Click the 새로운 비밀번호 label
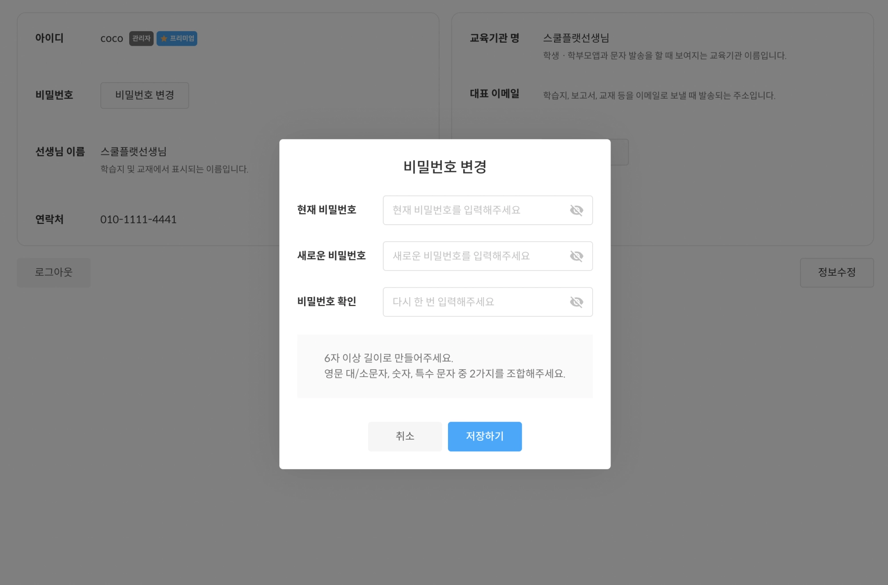The height and width of the screenshot is (585, 888). pyautogui.click(x=331, y=256)
